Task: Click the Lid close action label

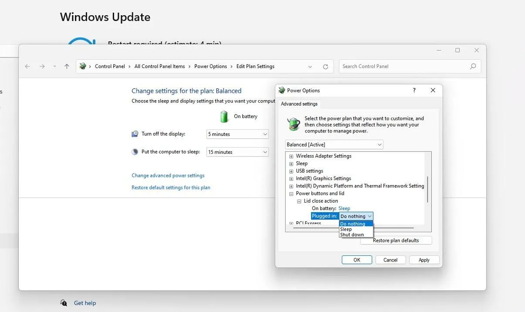Action: (x=321, y=201)
